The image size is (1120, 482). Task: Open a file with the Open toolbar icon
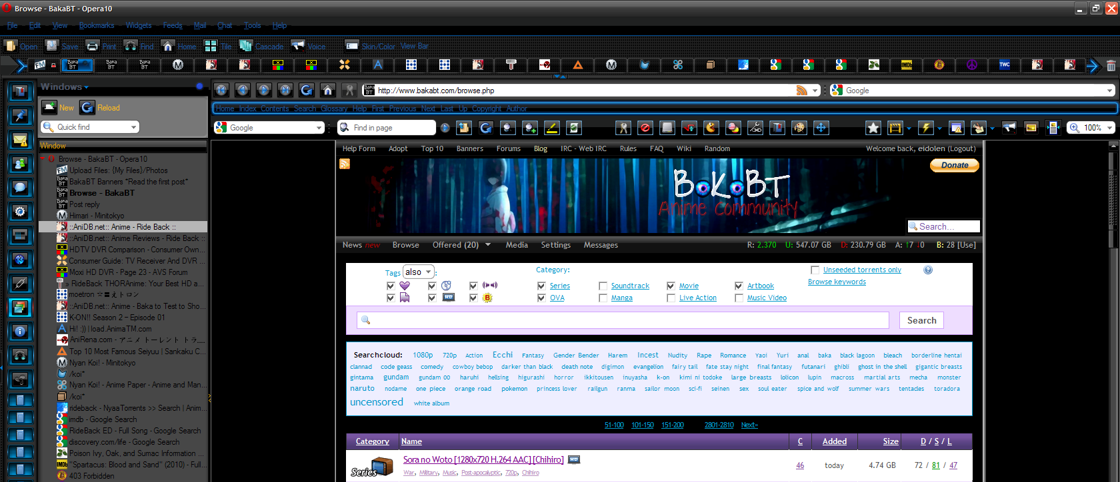pyautogui.click(x=11, y=46)
